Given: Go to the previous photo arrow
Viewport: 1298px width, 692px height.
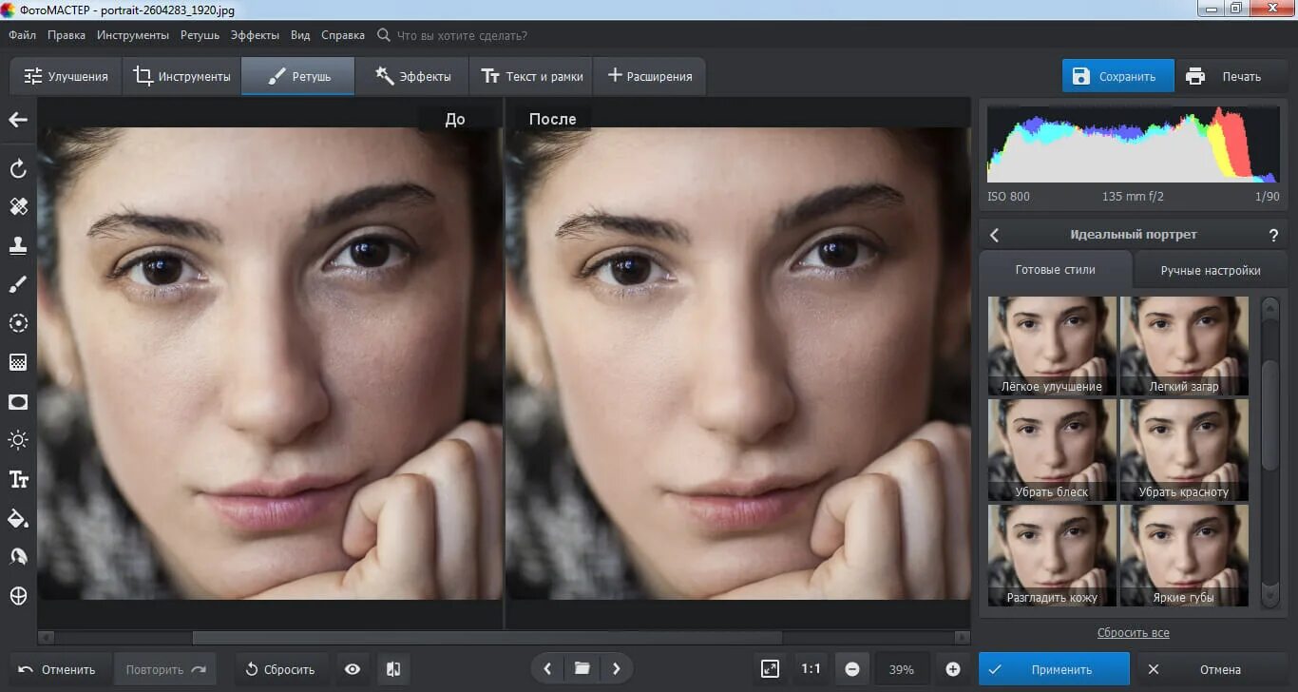Looking at the screenshot, I should (x=547, y=669).
